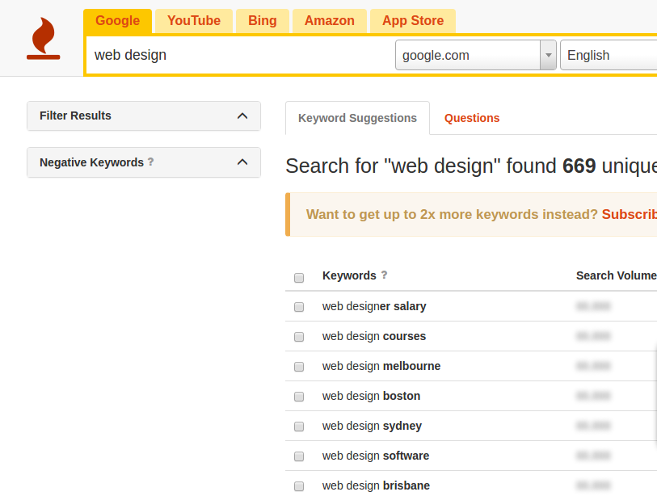
Task: Click the red flame logo
Action: coord(44,38)
